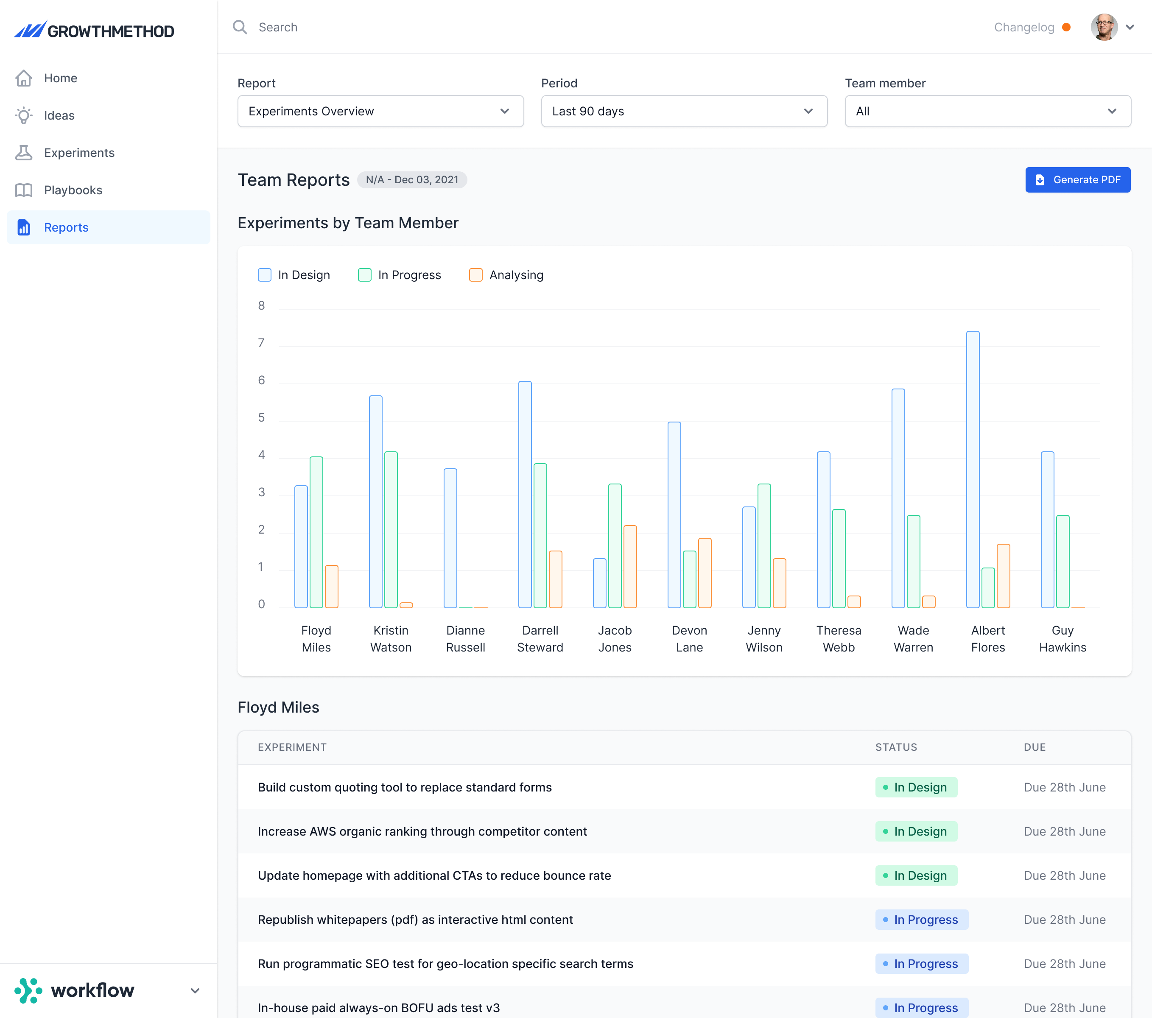Click Albert Flores tallest In Design bar

[973, 470]
